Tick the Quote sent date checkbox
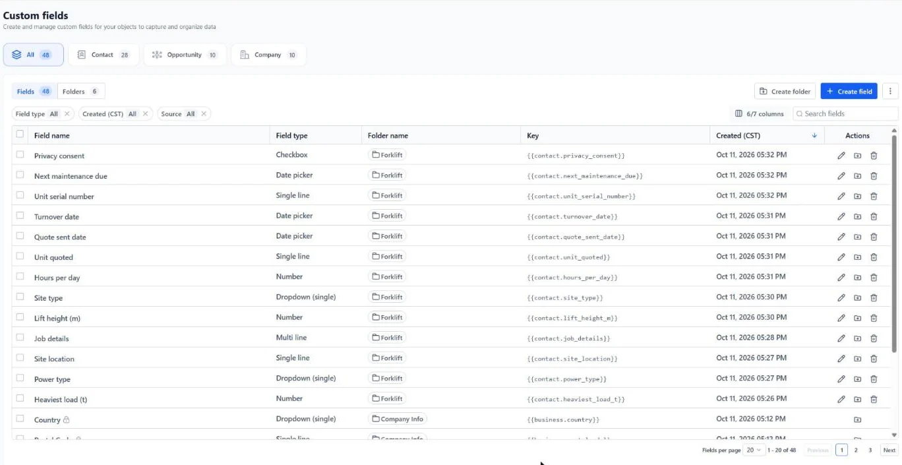Image resolution: width=902 pixels, height=465 pixels. click(20, 235)
